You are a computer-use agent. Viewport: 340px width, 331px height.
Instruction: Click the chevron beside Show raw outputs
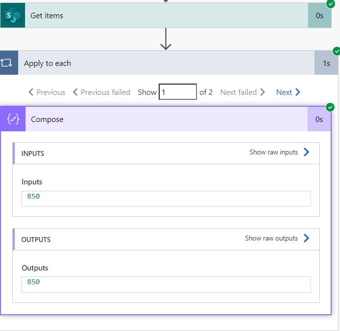(307, 238)
